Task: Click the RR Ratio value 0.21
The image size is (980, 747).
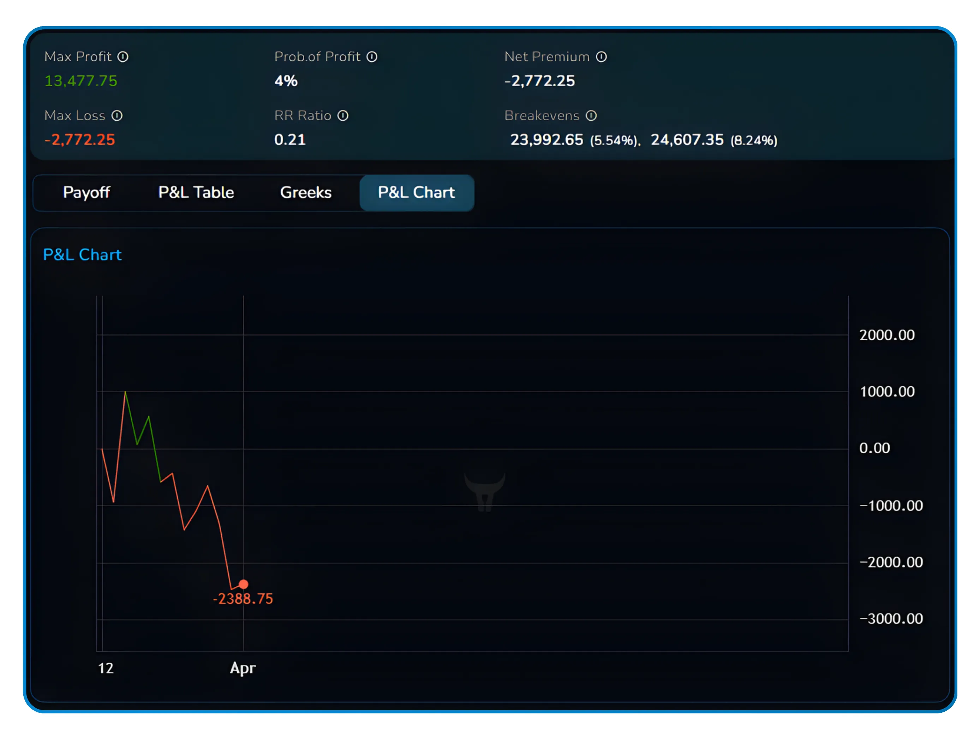Action: point(290,139)
